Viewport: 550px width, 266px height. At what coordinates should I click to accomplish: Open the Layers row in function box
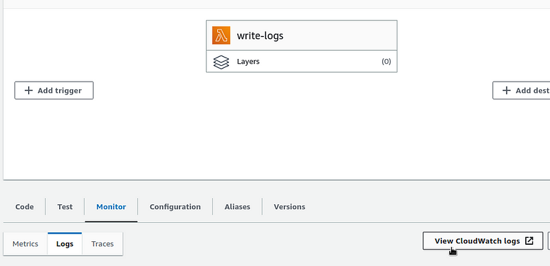302,62
